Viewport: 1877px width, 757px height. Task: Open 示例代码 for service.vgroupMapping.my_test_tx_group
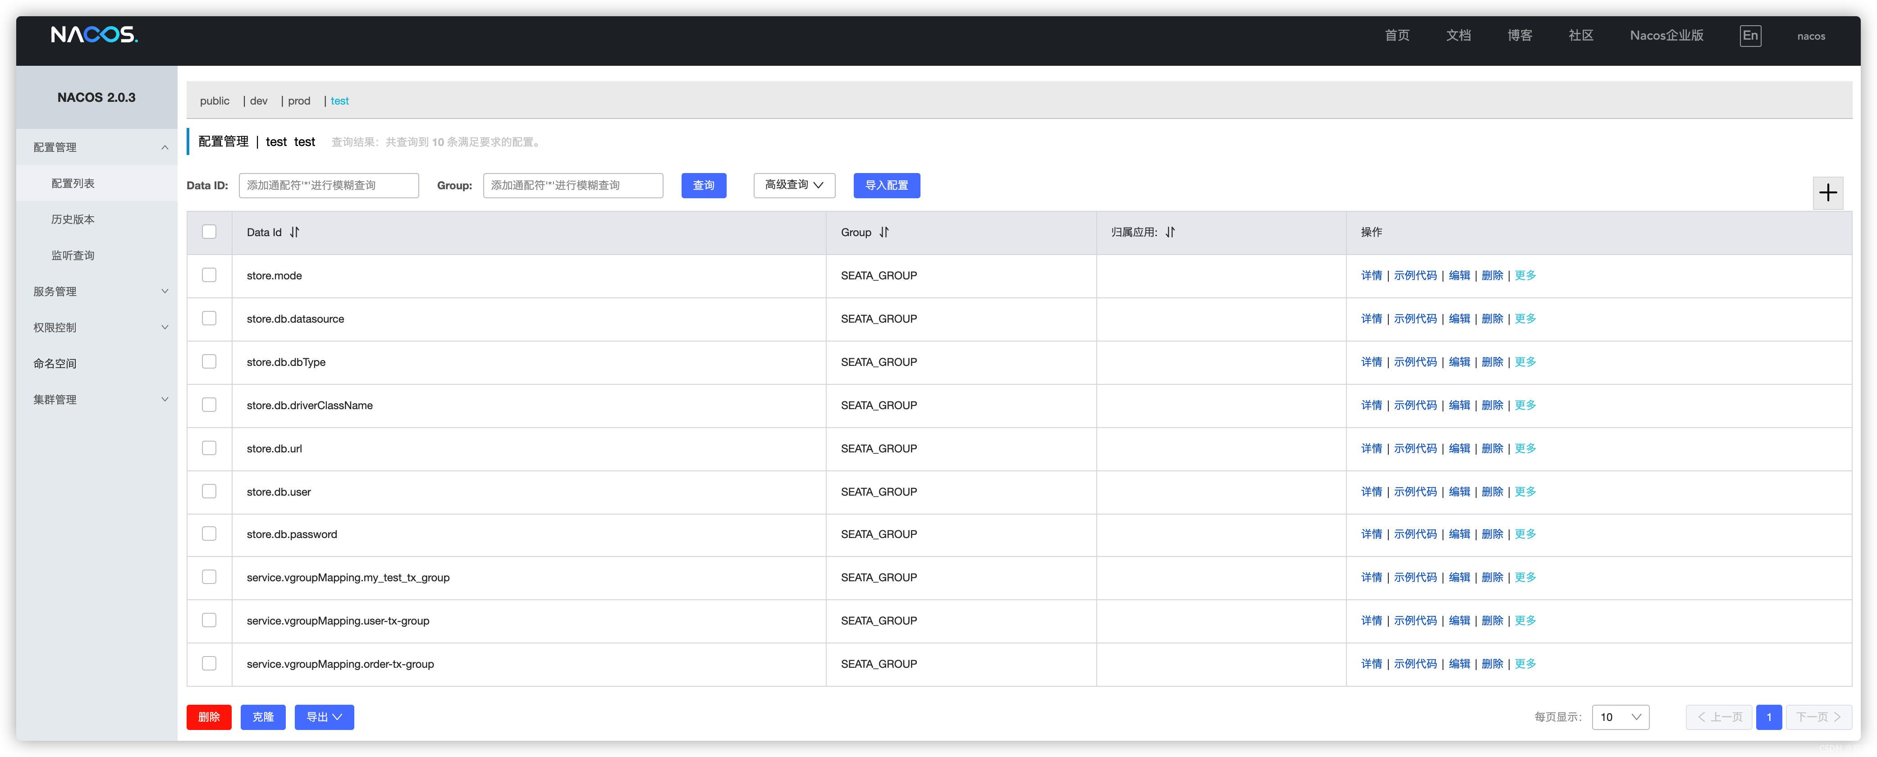[x=1415, y=577]
